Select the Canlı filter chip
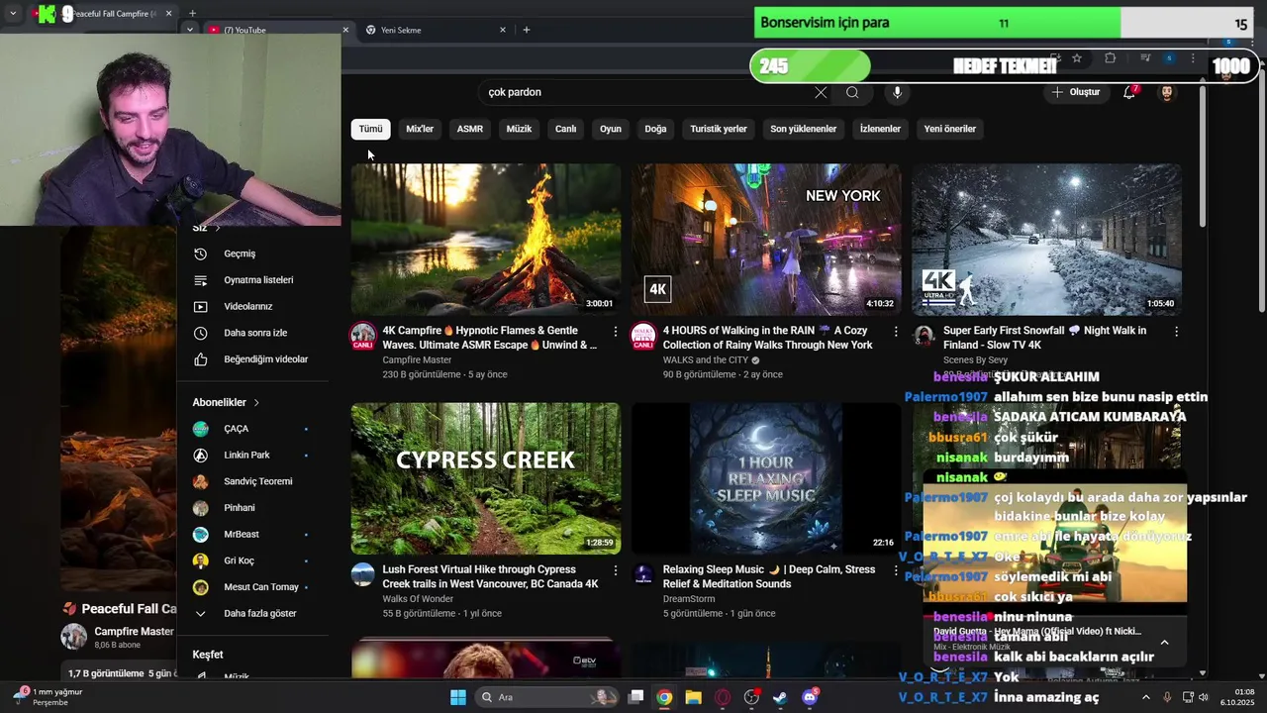The image size is (1267, 713). coord(565,129)
